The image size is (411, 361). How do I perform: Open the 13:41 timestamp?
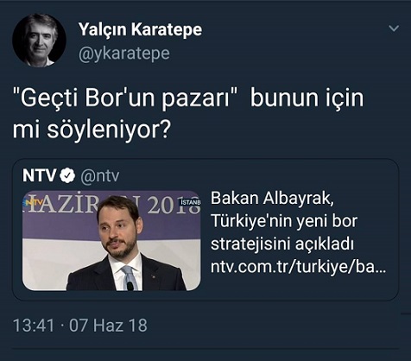(x=34, y=326)
